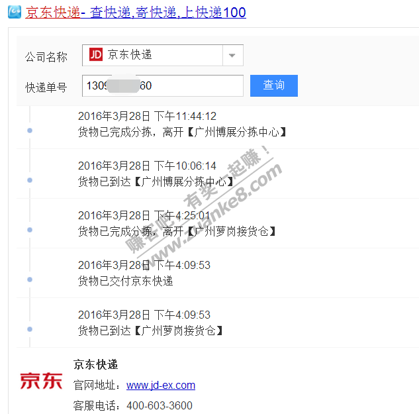Select timeline dot for 下午10:06:14 entry
Screen dimensions: 419x414
(x=30, y=180)
